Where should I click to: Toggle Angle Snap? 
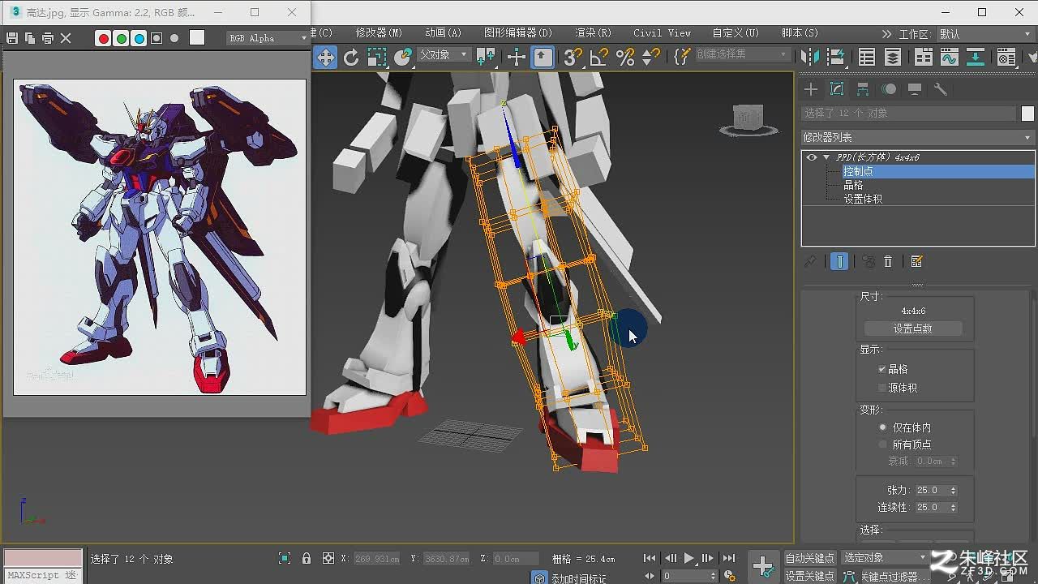(598, 57)
